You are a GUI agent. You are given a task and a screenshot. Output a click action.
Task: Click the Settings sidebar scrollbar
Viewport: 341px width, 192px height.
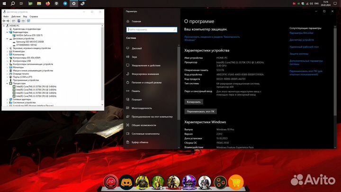[x=179, y=82]
